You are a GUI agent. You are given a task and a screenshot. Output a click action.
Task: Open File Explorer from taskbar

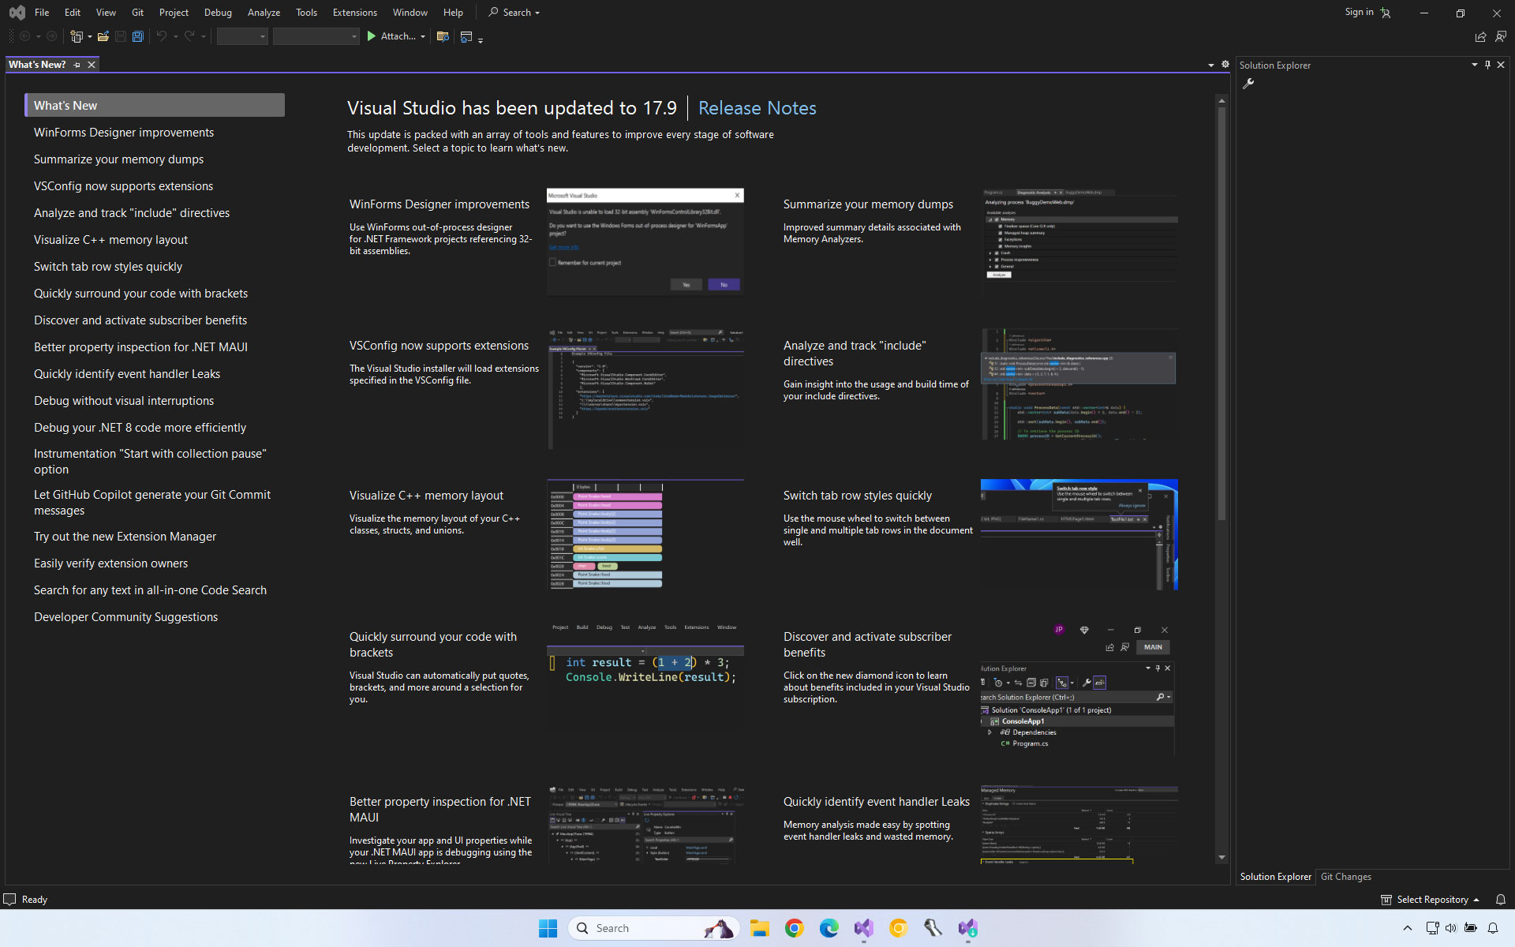click(x=760, y=928)
